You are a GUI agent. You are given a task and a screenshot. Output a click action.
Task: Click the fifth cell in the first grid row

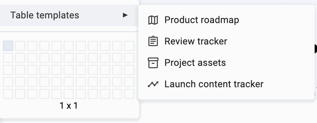point(57,46)
